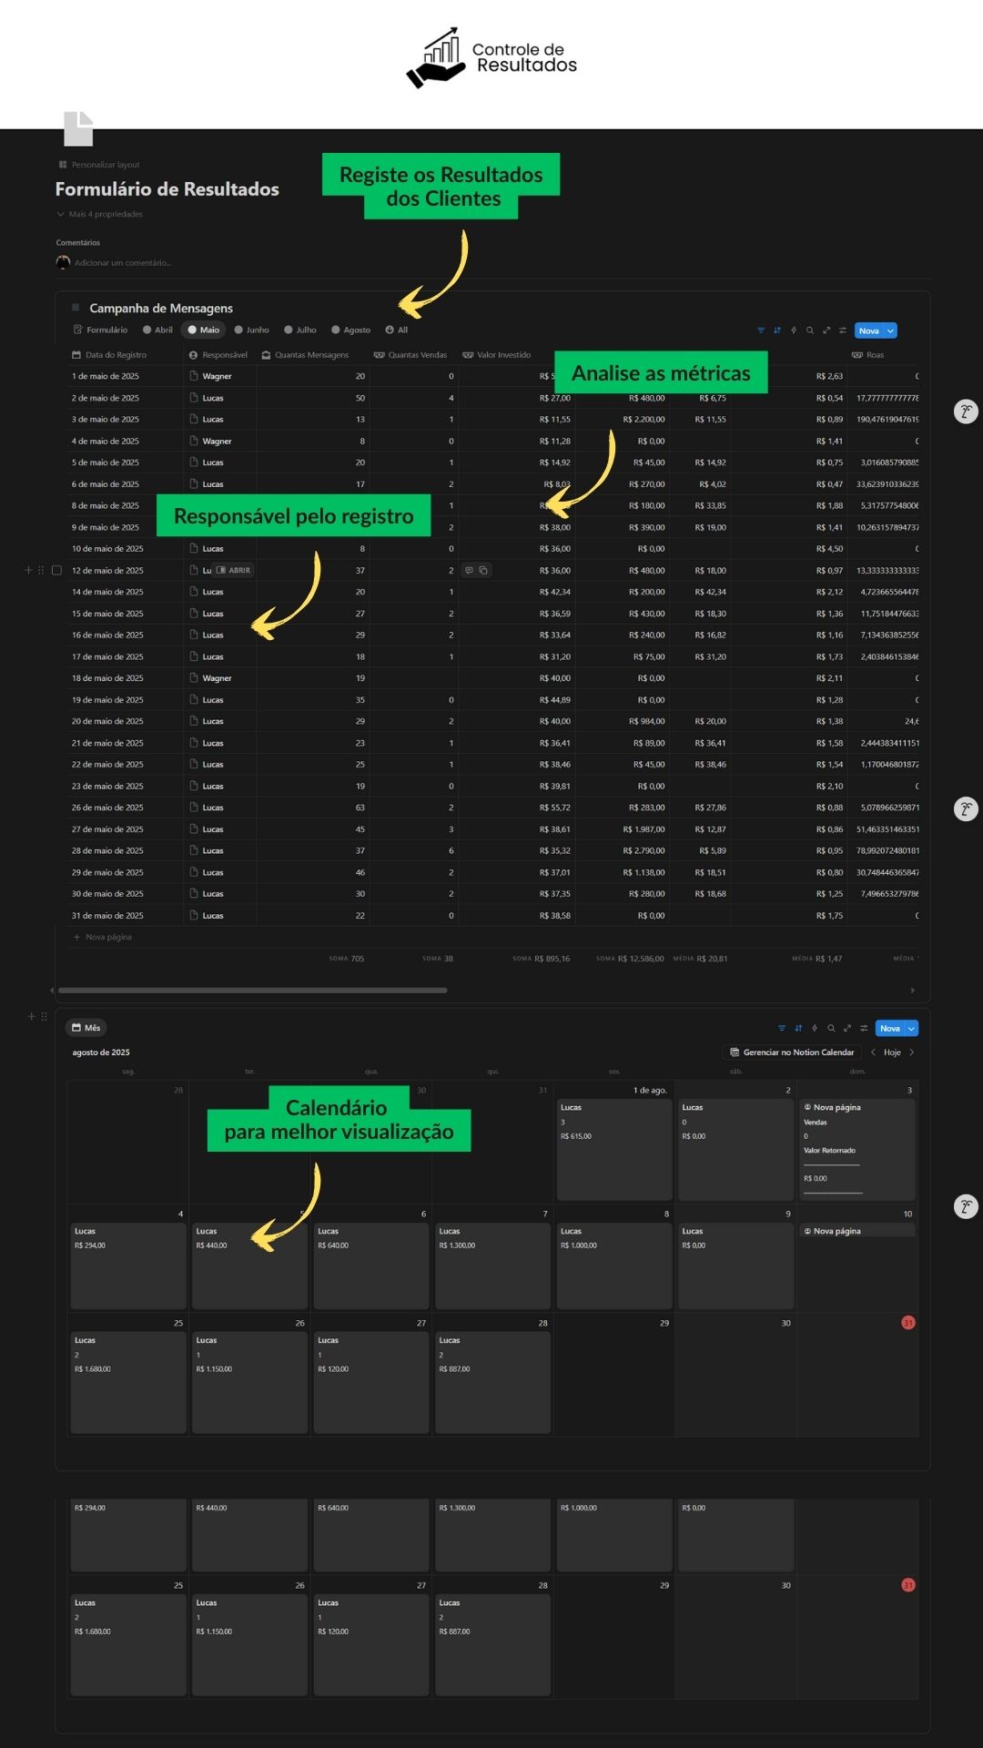Go to previous month with the left chevron

[874, 1052]
